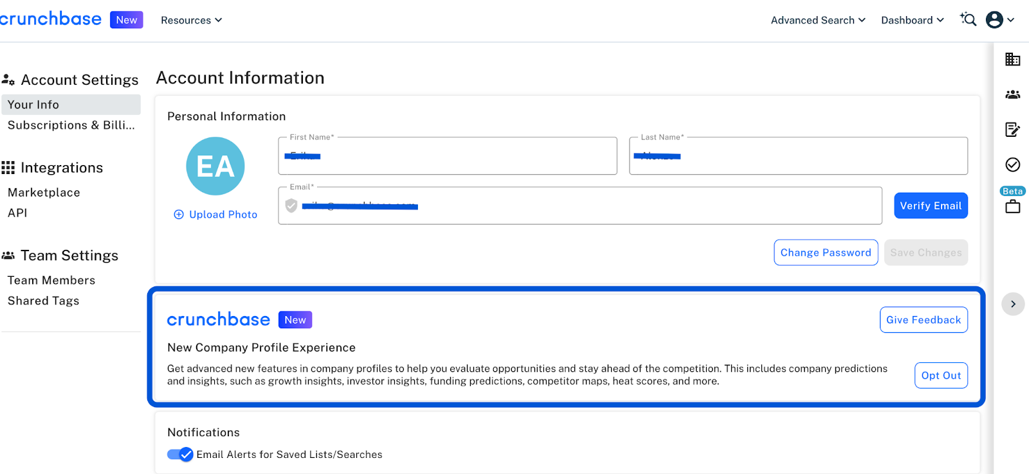This screenshot has width=1029, height=474.
Task: Click the notes edit icon in right rail
Action: (x=1013, y=130)
